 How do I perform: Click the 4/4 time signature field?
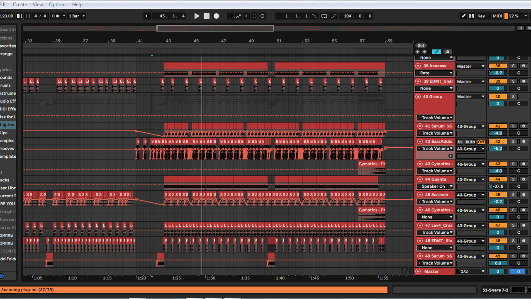tap(40, 16)
